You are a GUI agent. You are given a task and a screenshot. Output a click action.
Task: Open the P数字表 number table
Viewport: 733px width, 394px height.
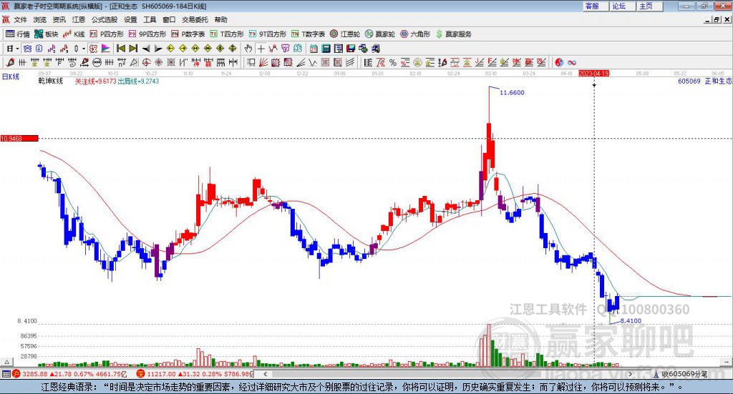point(188,34)
